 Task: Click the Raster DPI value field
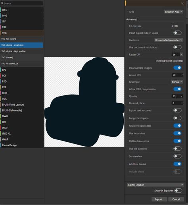[x=176, y=54]
